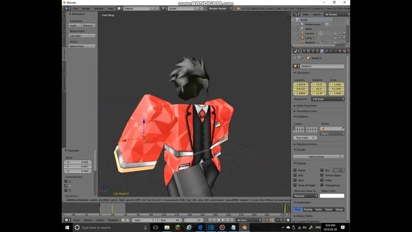
Task: Click the Add to Group button
Action: point(316,157)
